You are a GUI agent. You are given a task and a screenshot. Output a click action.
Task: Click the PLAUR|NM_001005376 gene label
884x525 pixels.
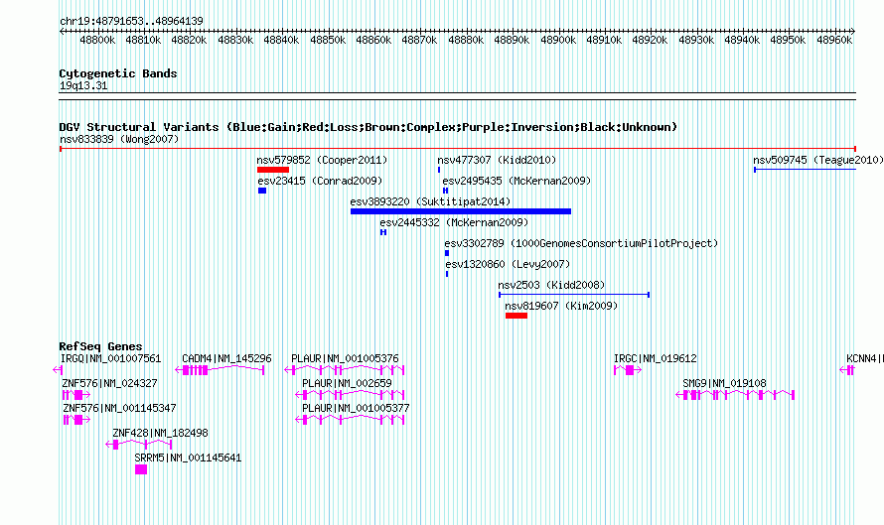coord(345,358)
